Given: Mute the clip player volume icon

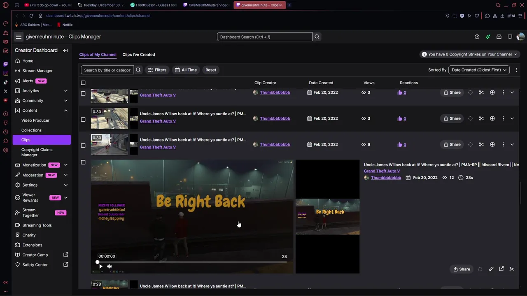Looking at the screenshot, I should pos(110,266).
